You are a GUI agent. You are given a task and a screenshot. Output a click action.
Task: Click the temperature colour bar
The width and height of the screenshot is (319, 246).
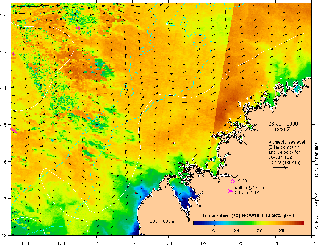[249, 223]
